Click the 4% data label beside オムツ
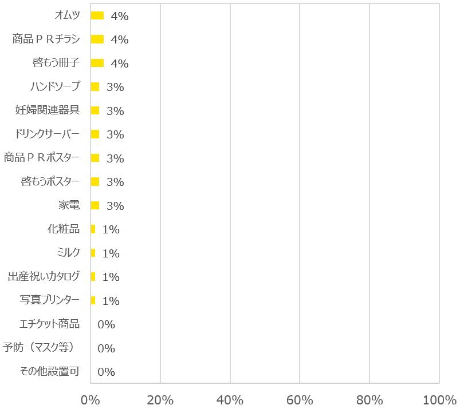Viewport: 464px width, 409px height. click(120, 16)
